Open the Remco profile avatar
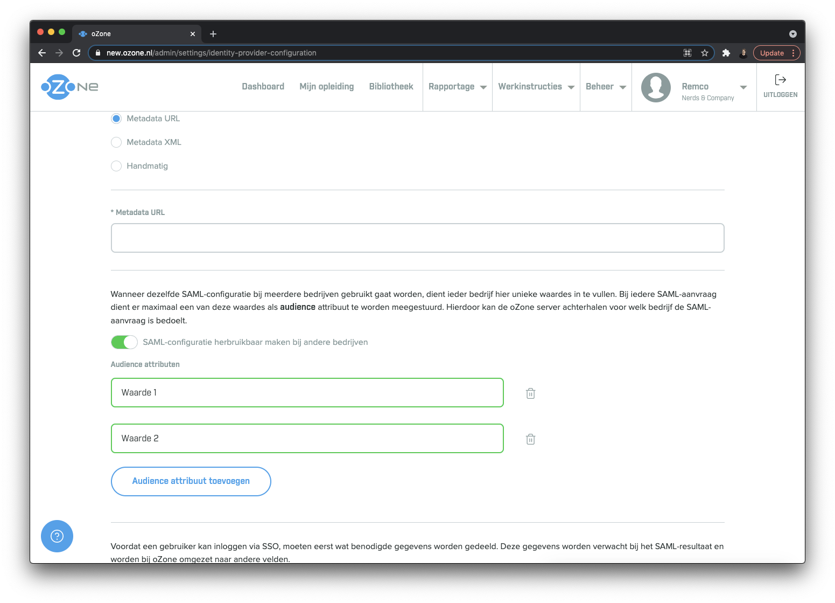This screenshot has height=603, width=835. click(x=656, y=87)
